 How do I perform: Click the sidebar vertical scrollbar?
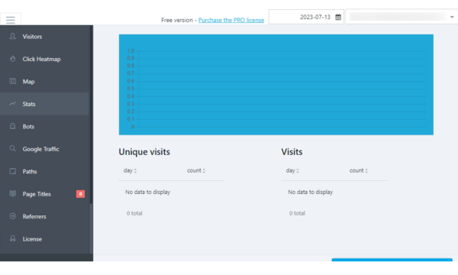point(91,140)
